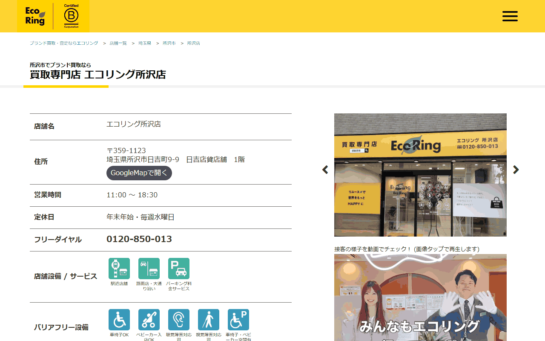Click the postal code 〒359-1123

[126, 150]
